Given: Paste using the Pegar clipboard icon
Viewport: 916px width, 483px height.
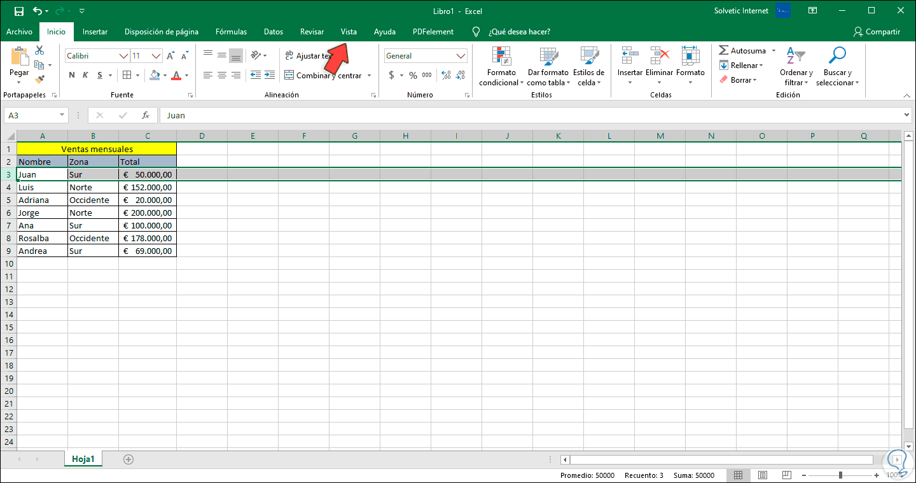Looking at the screenshot, I should [19, 57].
